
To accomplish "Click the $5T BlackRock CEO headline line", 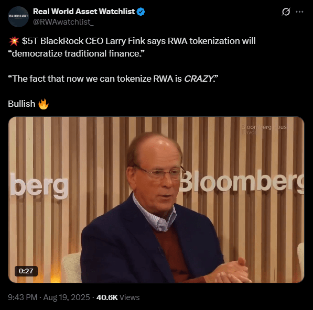I will (x=132, y=41).
